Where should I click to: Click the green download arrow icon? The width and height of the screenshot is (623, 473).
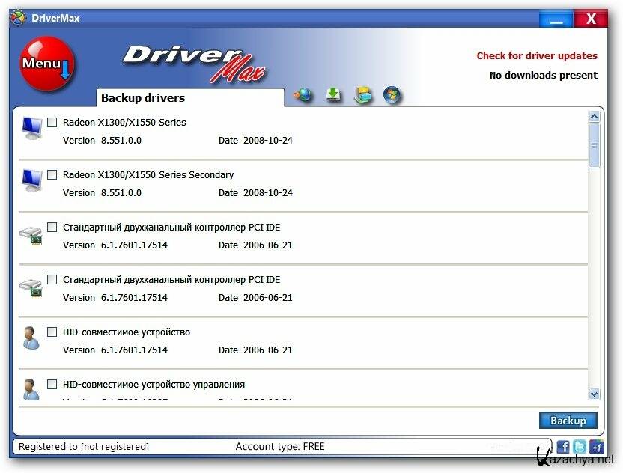click(333, 95)
